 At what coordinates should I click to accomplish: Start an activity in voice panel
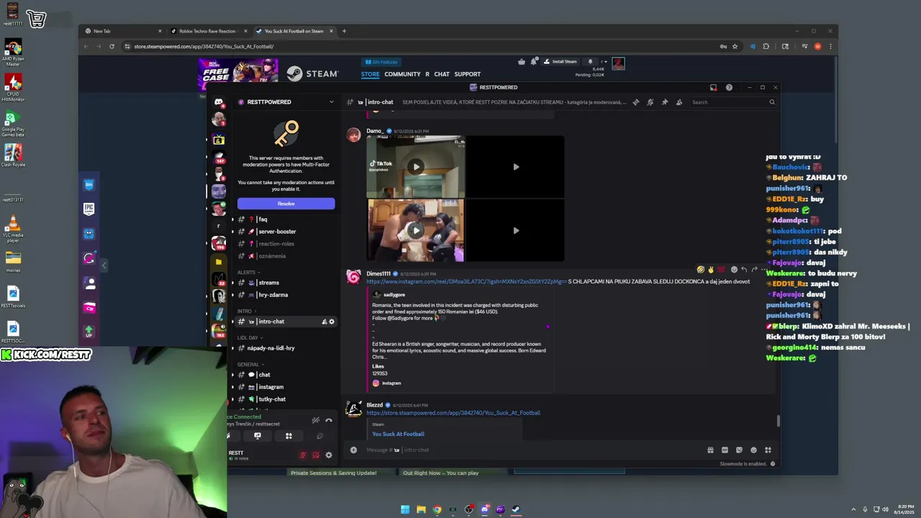[x=289, y=436]
